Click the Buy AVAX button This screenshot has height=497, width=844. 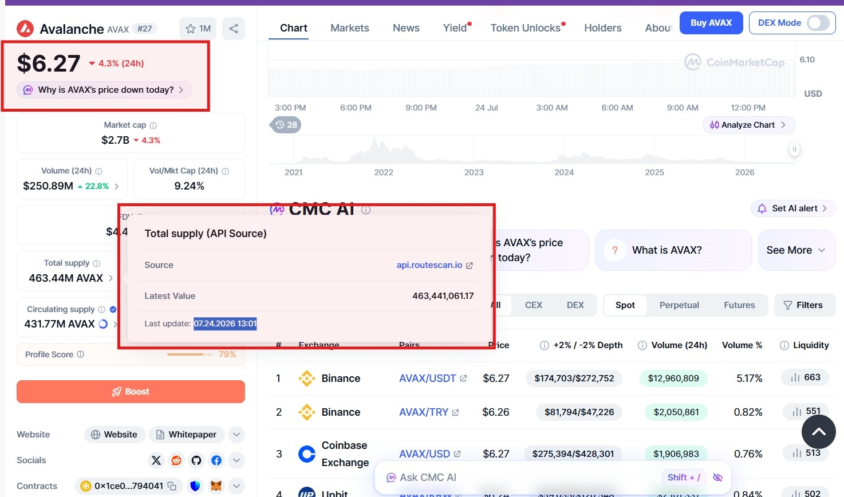(x=711, y=23)
